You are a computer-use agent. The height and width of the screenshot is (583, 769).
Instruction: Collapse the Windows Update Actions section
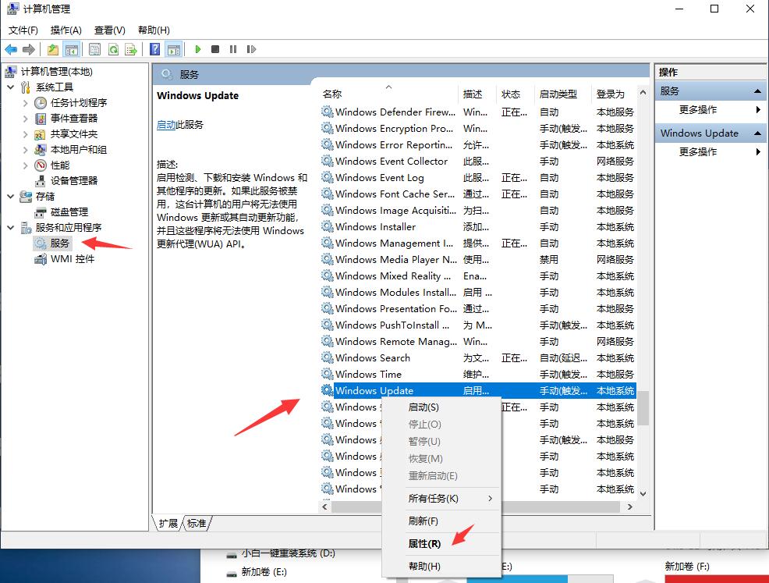click(x=757, y=133)
